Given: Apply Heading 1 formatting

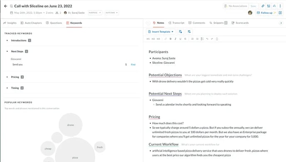Looking at the screenshot, I should (148, 39).
